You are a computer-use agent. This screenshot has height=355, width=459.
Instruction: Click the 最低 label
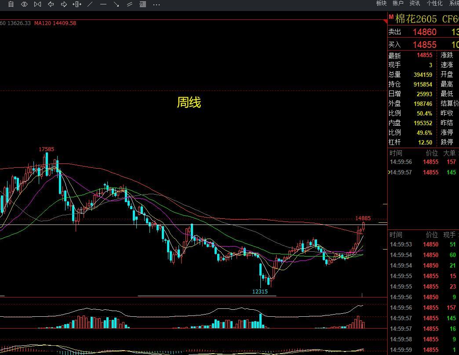click(x=447, y=94)
